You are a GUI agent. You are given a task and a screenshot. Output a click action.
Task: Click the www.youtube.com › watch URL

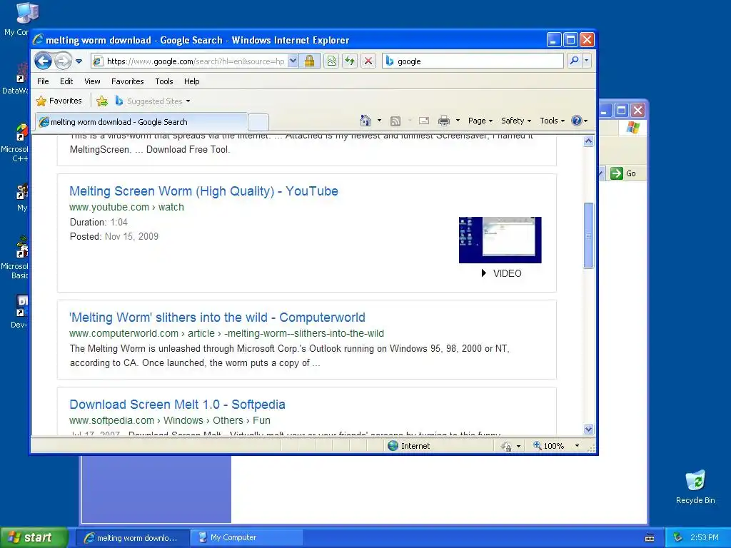[x=126, y=207]
